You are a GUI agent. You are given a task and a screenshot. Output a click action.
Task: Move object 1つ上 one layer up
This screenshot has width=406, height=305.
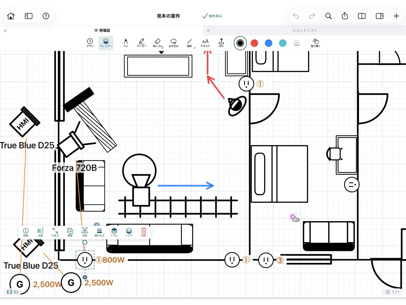tap(114, 232)
